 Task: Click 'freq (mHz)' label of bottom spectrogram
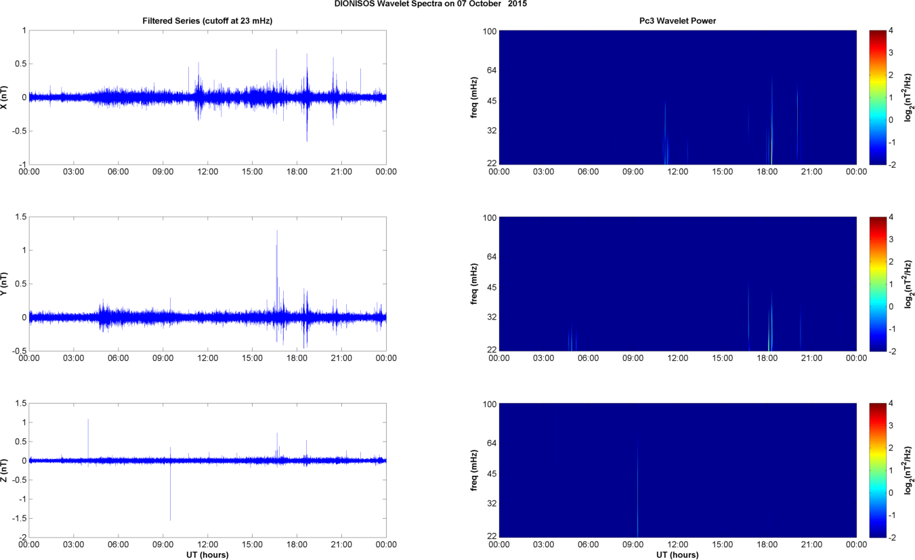point(475,470)
